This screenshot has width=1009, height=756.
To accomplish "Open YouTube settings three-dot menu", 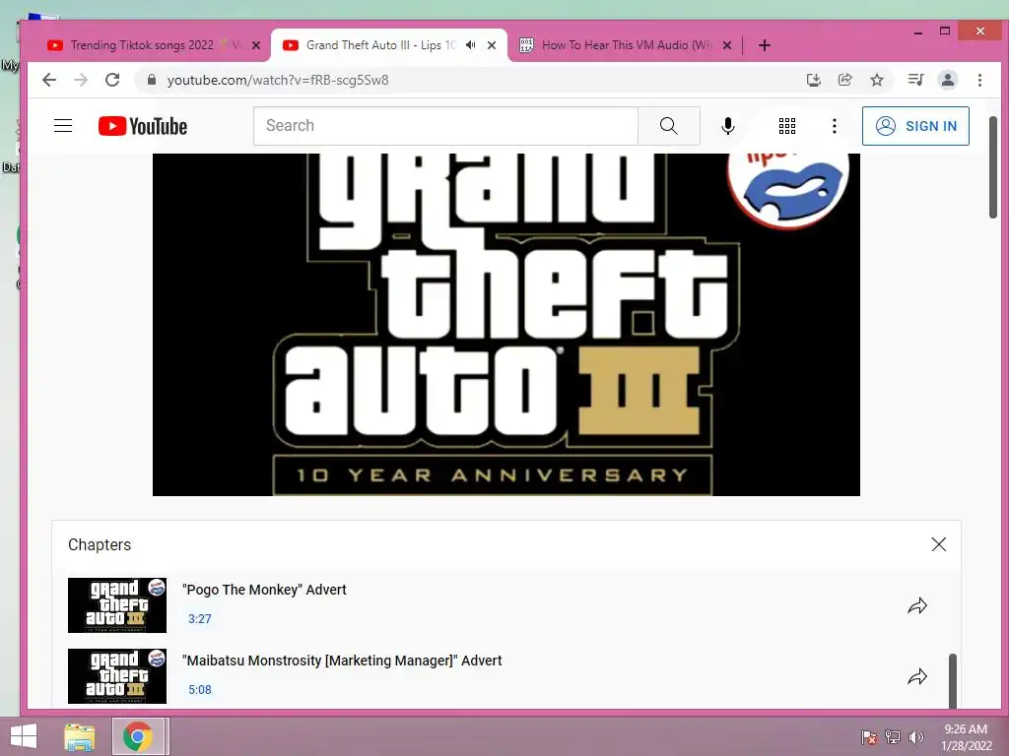I will (x=834, y=126).
